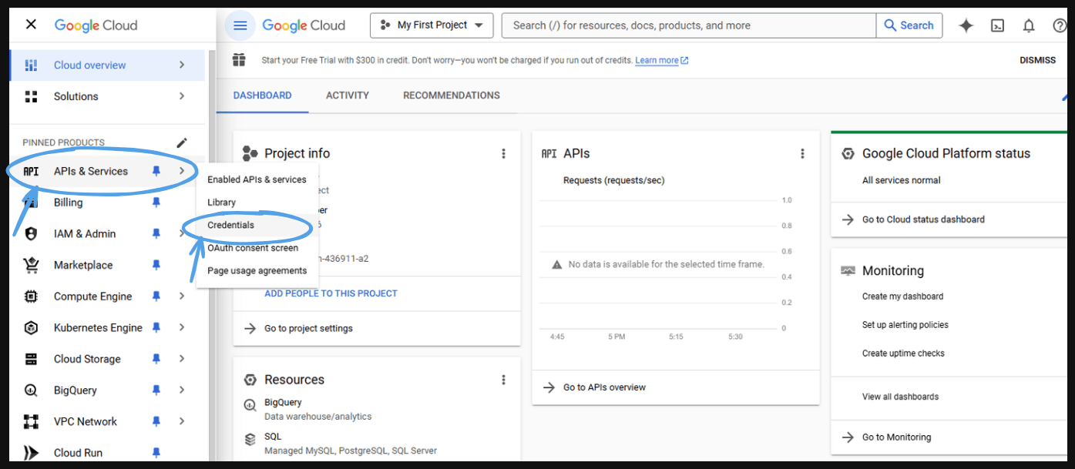Unpin Compute Engine pin icon
1075x469 pixels.
click(156, 296)
